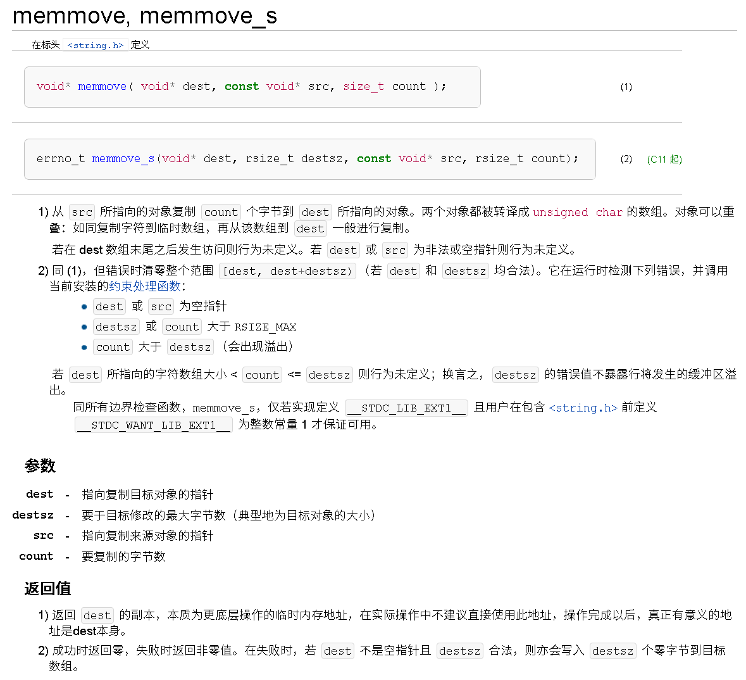This screenshot has width=746, height=680.
Task: Click the [dest, dest+destsz) range code
Action: [x=287, y=272]
